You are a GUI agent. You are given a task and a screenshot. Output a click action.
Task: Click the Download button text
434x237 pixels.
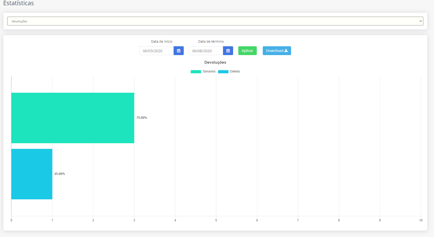point(274,51)
